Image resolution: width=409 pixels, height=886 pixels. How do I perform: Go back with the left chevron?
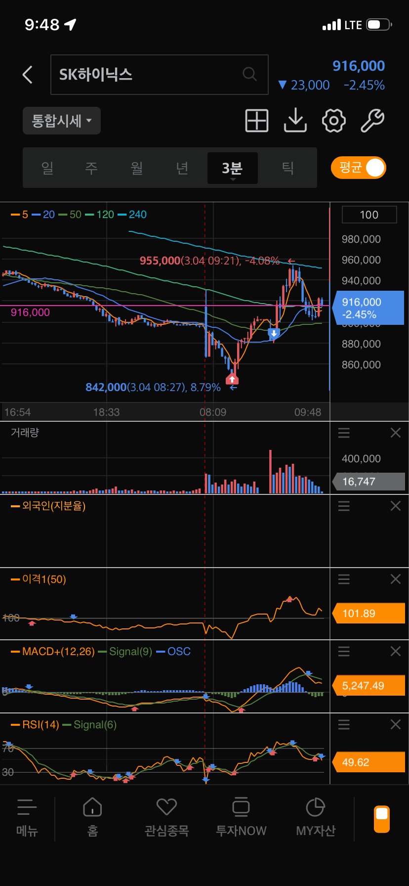click(28, 75)
